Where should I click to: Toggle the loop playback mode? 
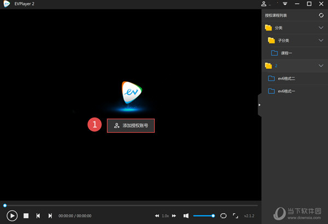click(x=224, y=216)
